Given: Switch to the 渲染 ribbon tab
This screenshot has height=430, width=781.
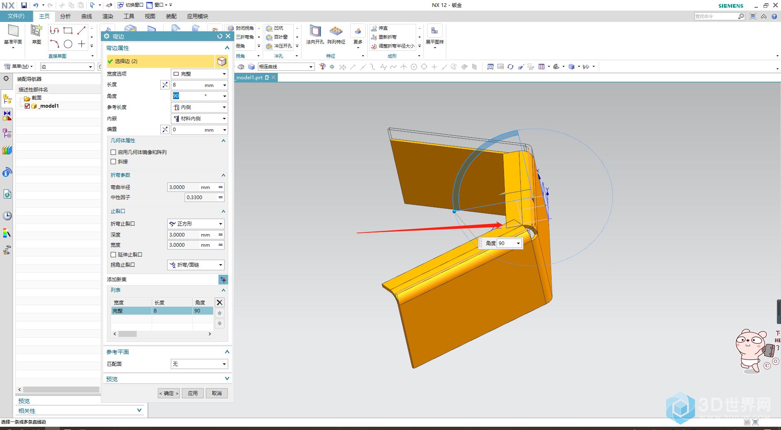Looking at the screenshot, I should [108, 16].
